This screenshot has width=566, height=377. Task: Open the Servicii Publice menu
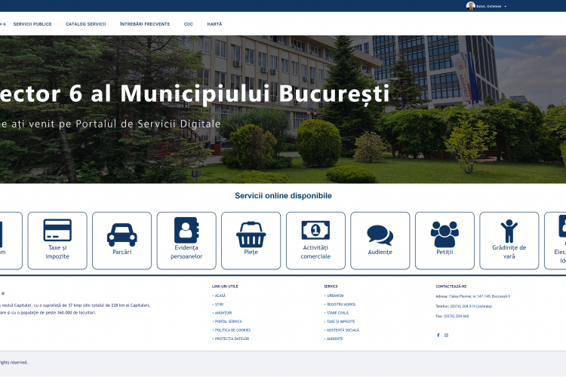pyautogui.click(x=32, y=24)
